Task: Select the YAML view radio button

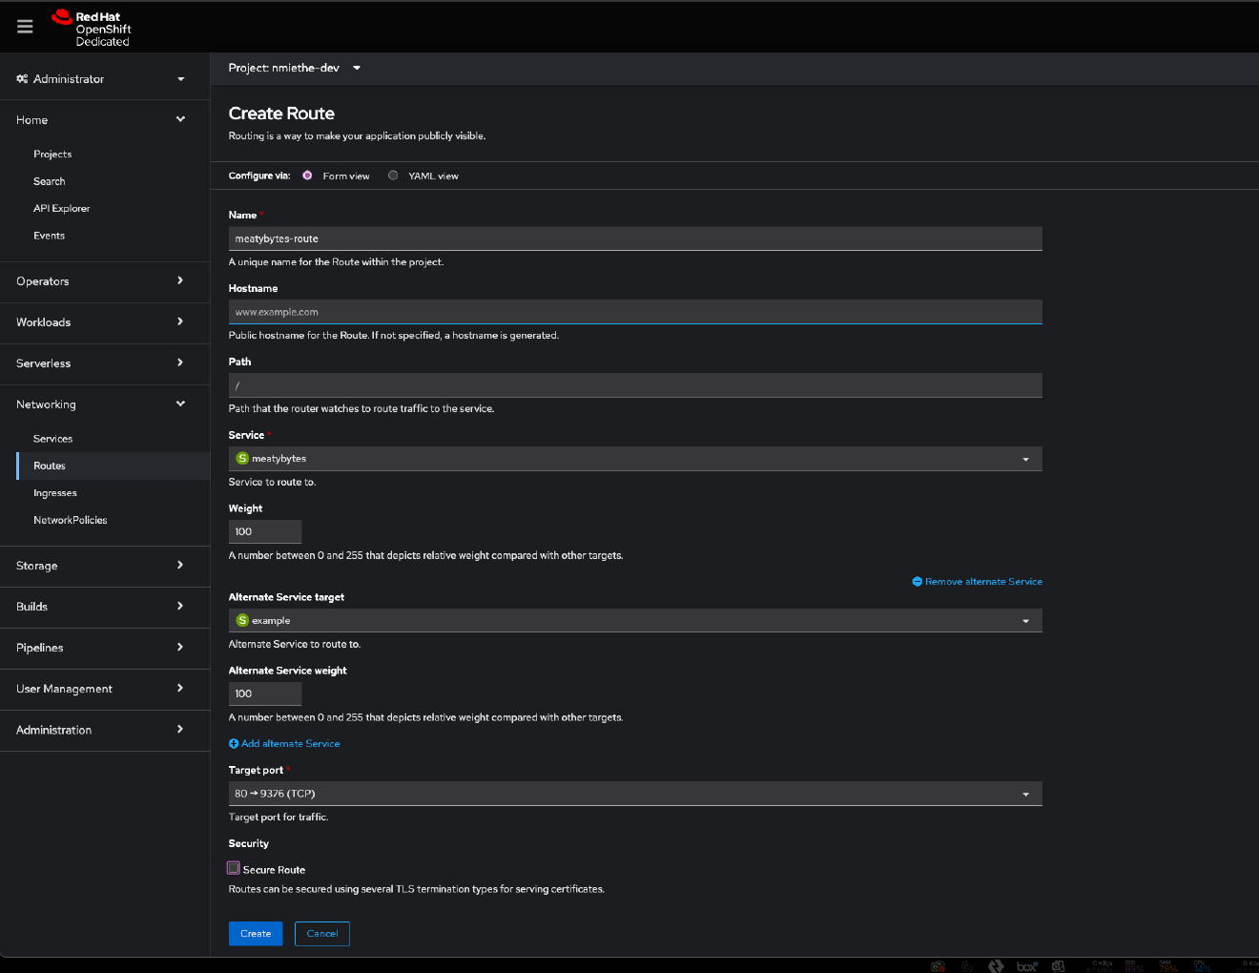Action: point(392,175)
